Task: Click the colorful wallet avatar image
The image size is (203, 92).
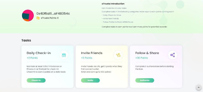Action: click(28, 16)
